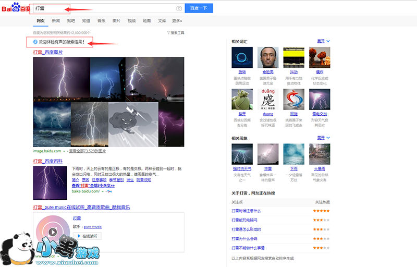Click the pure music singer link
Screen dimensions: 417x267
pyautogui.click(x=93, y=227)
